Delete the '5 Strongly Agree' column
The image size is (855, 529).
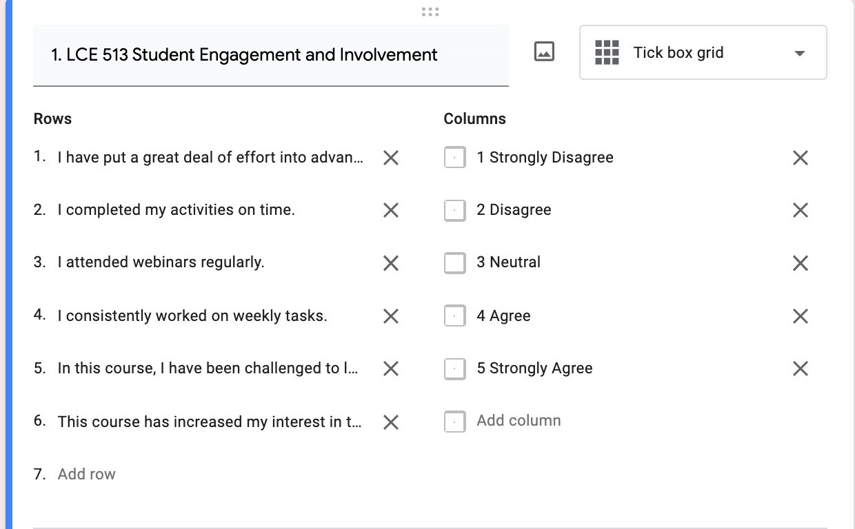pyautogui.click(x=800, y=369)
